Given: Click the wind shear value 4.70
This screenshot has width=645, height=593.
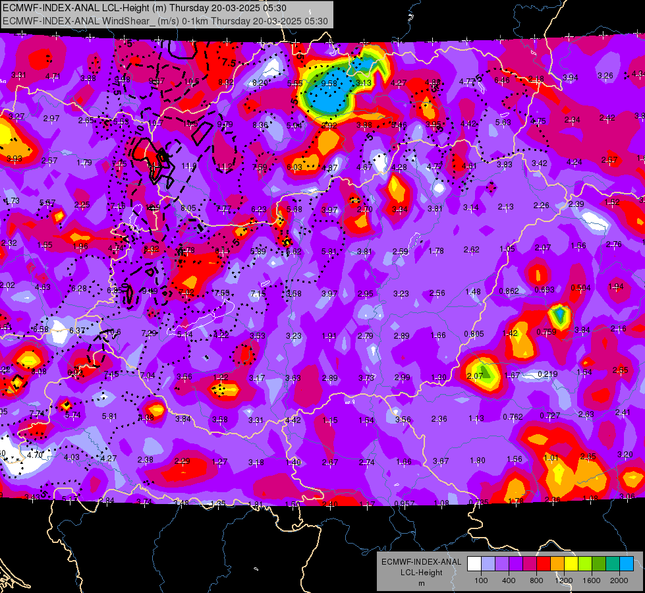Looking at the screenshot, I should 35,455.
